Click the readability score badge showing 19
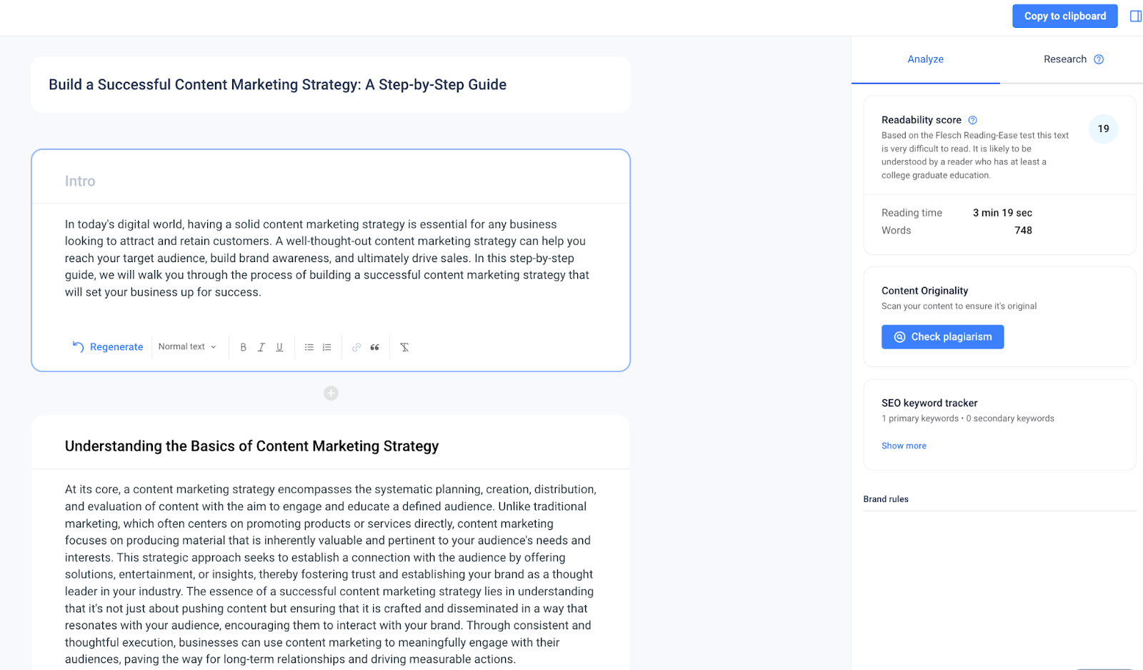The height and width of the screenshot is (670, 1143). (1103, 129)
